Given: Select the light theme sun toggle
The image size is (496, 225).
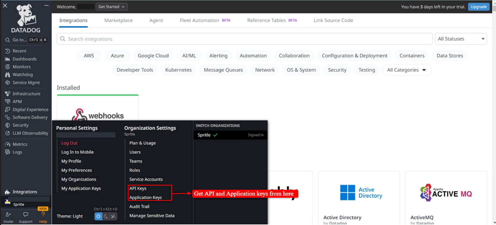Looking at the screenshot, I should click(x=98, y=216).
